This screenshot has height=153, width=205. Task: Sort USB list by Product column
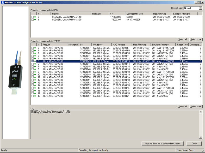pos(71,14)
